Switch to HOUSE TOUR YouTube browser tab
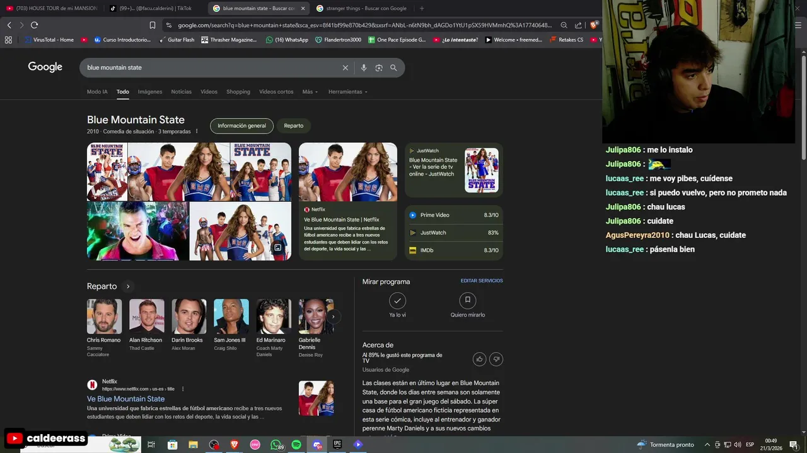The height and width of the screenshot is (453, 807). tap(52, 8)
